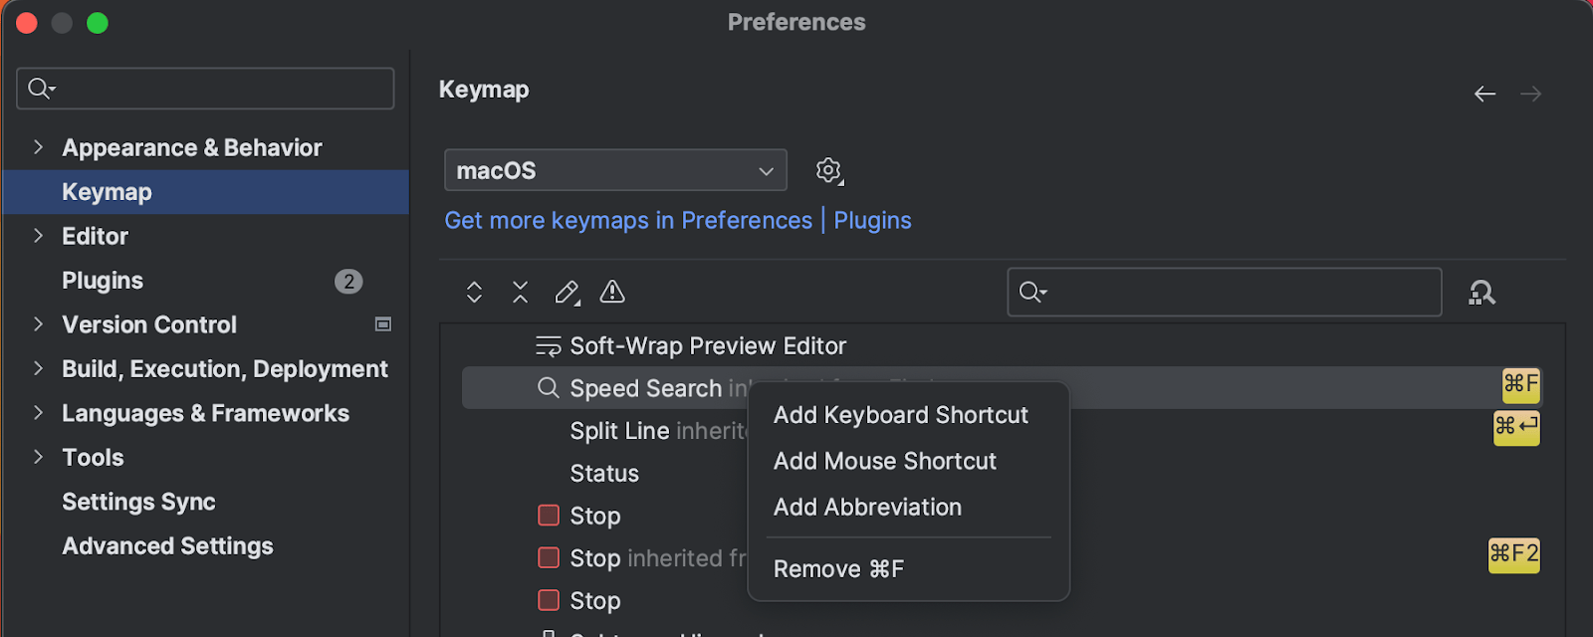
Task: Open the keymap gear settings icon
Action: tap(828, 170)
